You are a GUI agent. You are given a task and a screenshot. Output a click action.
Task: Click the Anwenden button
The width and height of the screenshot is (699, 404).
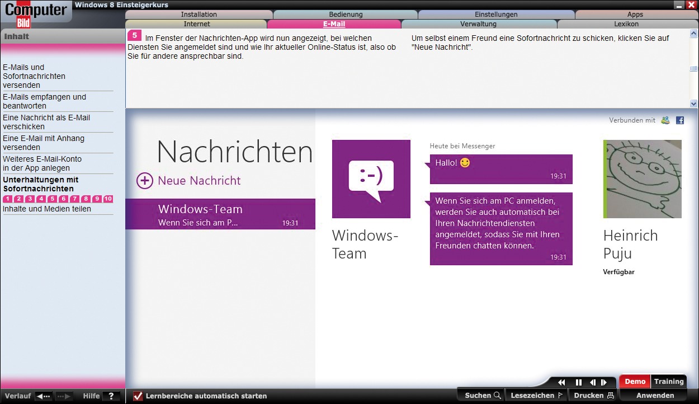pyautogui.click(x=655, y=396)
